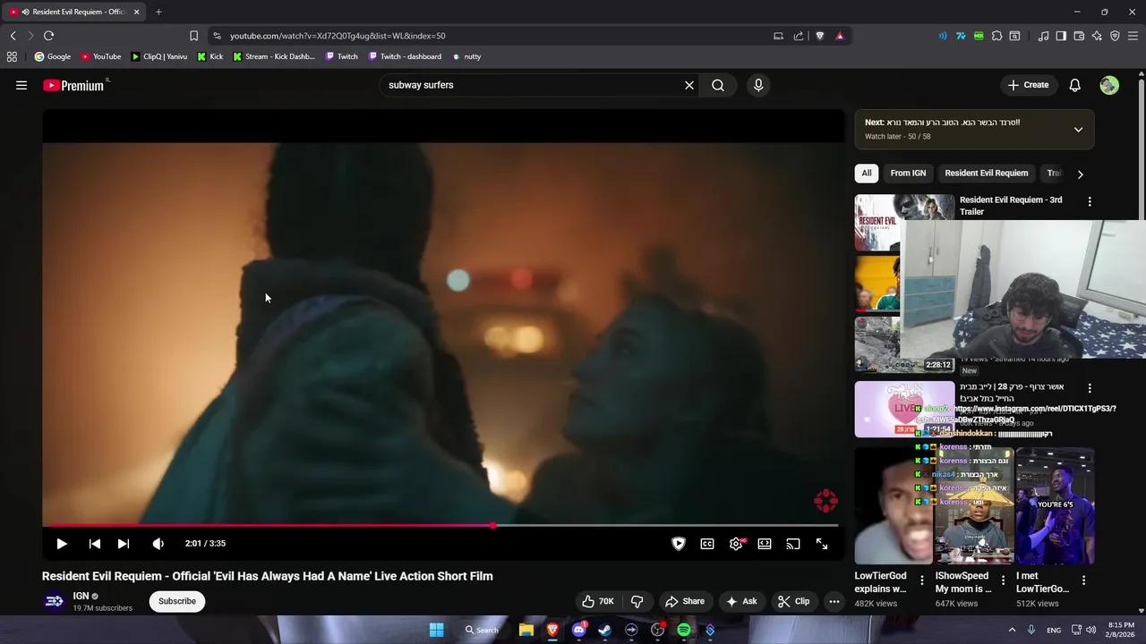This screenshot has height=644, width=1146.
Task: Close the Resident Evil Requiem browser tab
Action: tap(137, 12)
